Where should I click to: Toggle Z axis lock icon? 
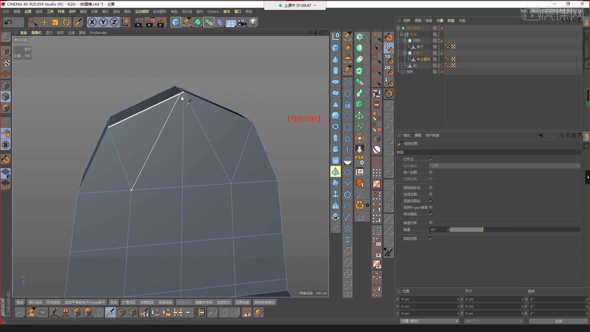coord(114,22)
